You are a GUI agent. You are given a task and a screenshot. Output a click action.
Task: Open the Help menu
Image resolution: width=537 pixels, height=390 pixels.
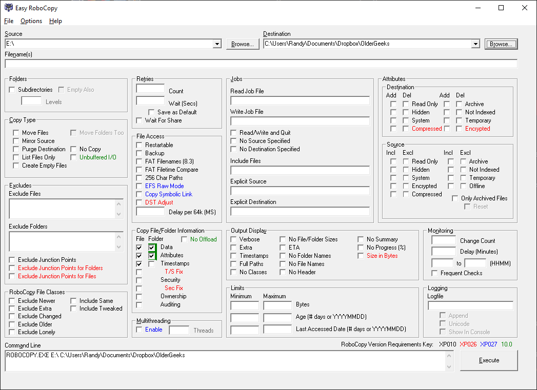55,21
